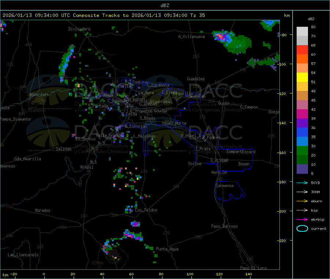Click the Valle_Grande map label
Viewport: 330px width, 279px height.
pyautogui.click(x=109, y=135)
